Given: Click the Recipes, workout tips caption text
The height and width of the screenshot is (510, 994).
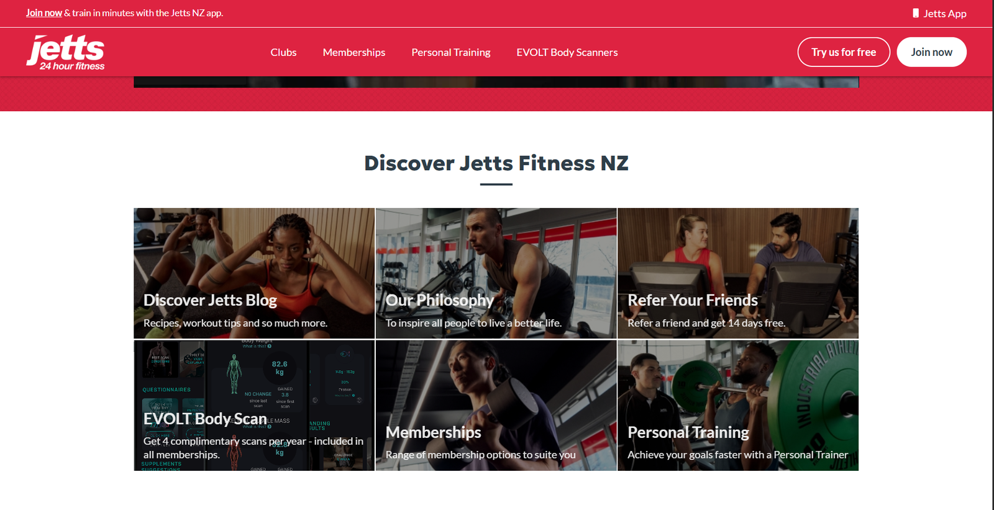Looking at the screenshot, I should click(235, 323).
